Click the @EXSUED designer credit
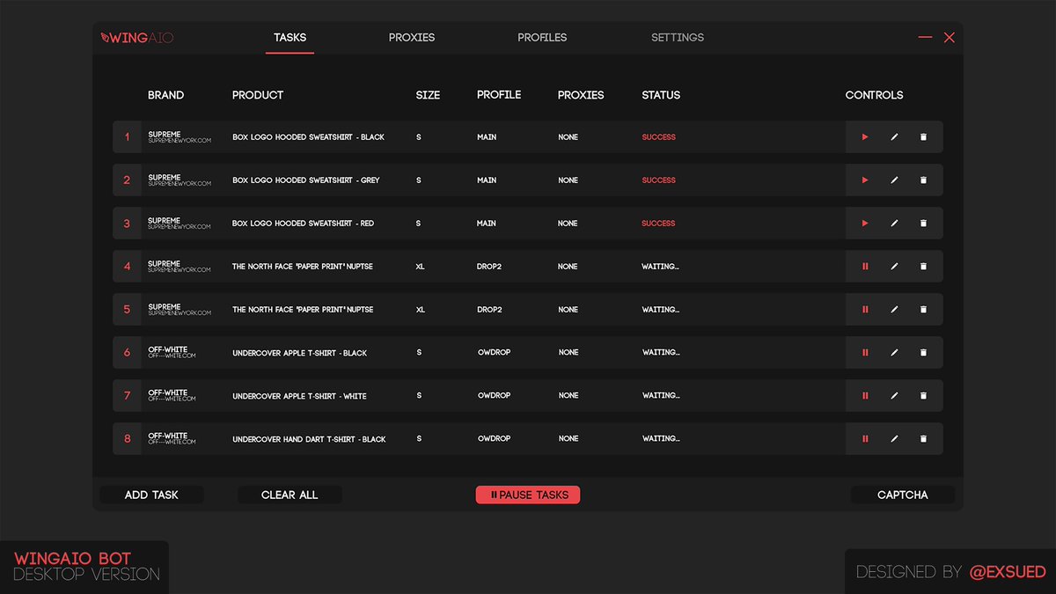This screenshot has width=1056, height=594. 1008,572
